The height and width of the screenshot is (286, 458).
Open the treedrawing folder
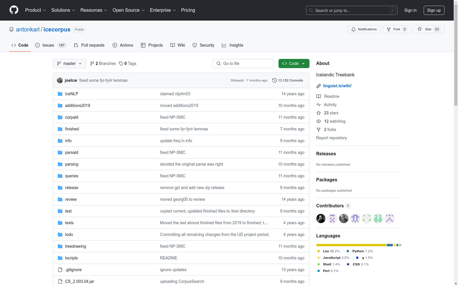(76, 246)
